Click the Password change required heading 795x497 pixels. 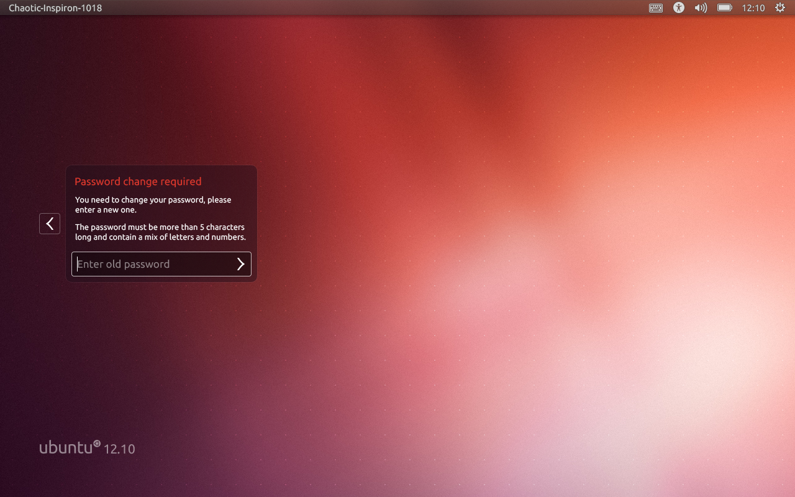pos(138,181)
